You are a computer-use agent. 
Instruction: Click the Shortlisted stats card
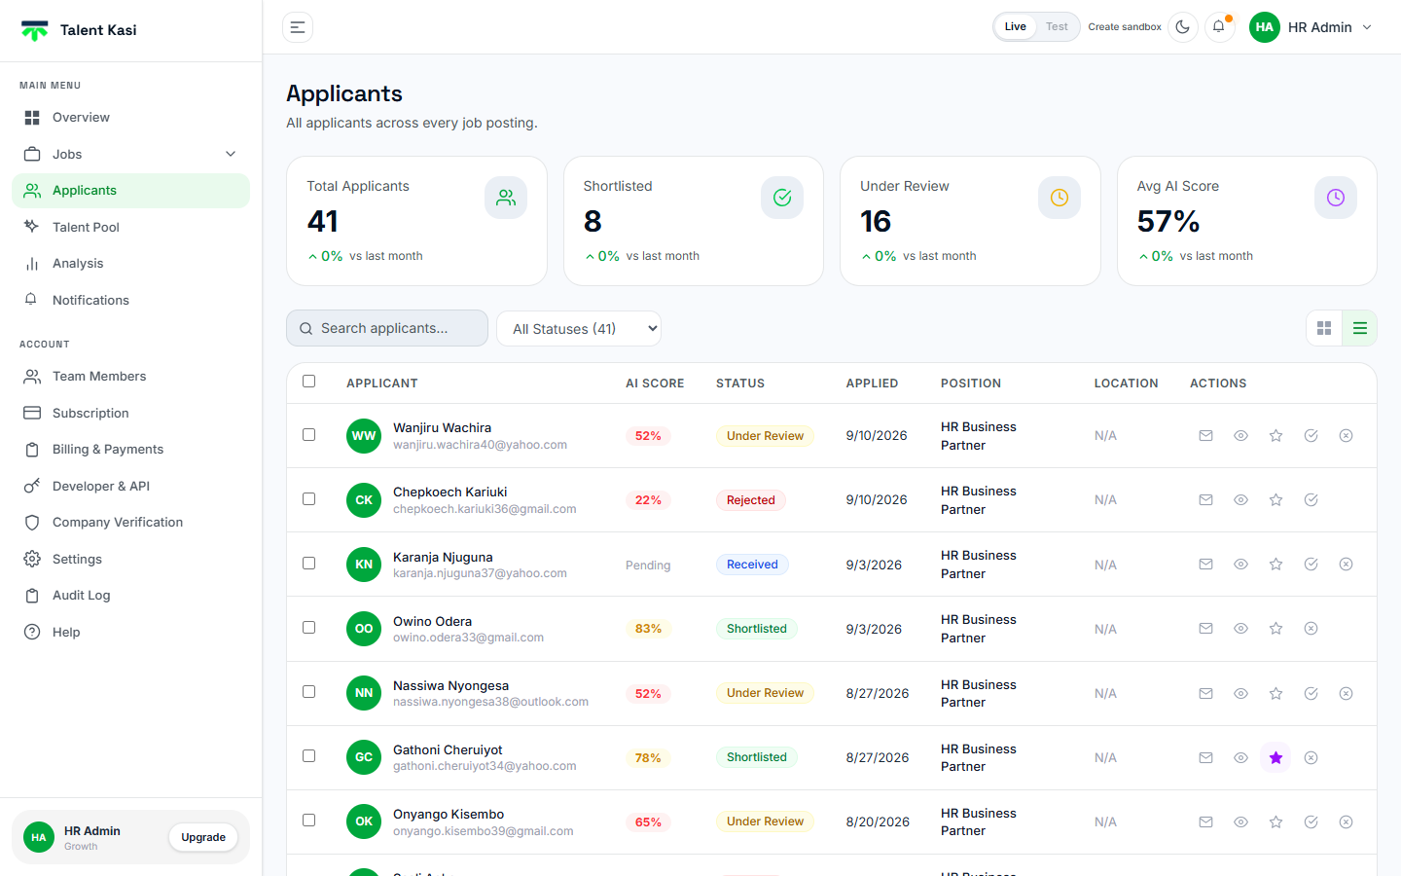point(694,221)
